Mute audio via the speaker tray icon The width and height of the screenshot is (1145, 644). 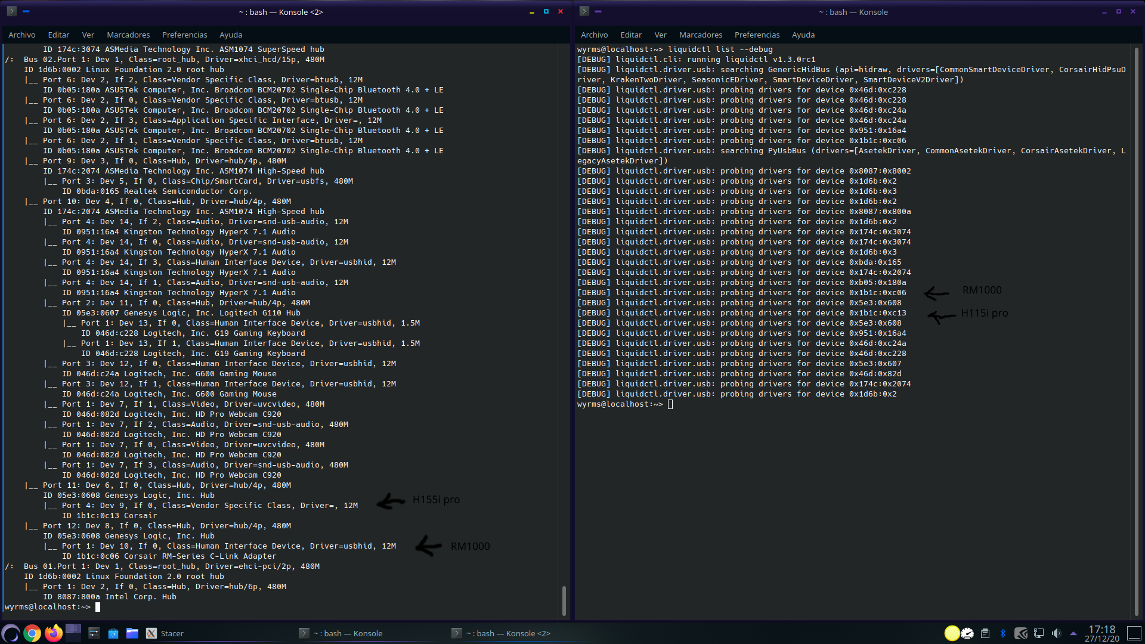coord(1057,633)
